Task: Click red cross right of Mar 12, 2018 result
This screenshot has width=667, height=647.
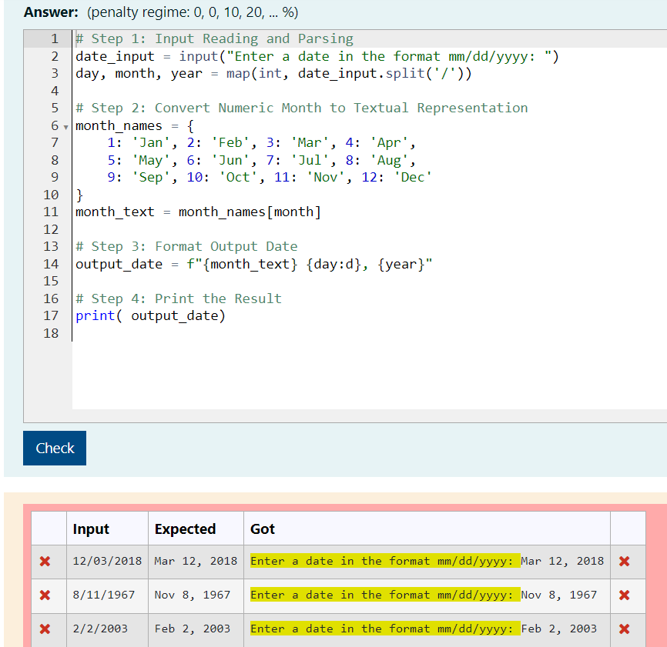Action: [624, 561]
